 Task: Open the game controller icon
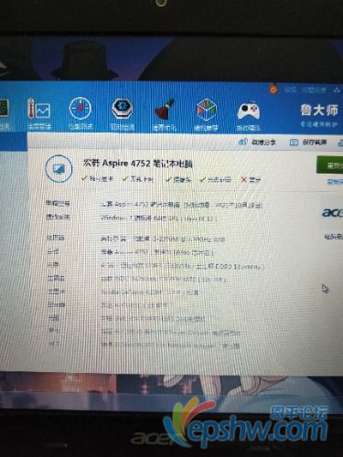pos(249,111)
